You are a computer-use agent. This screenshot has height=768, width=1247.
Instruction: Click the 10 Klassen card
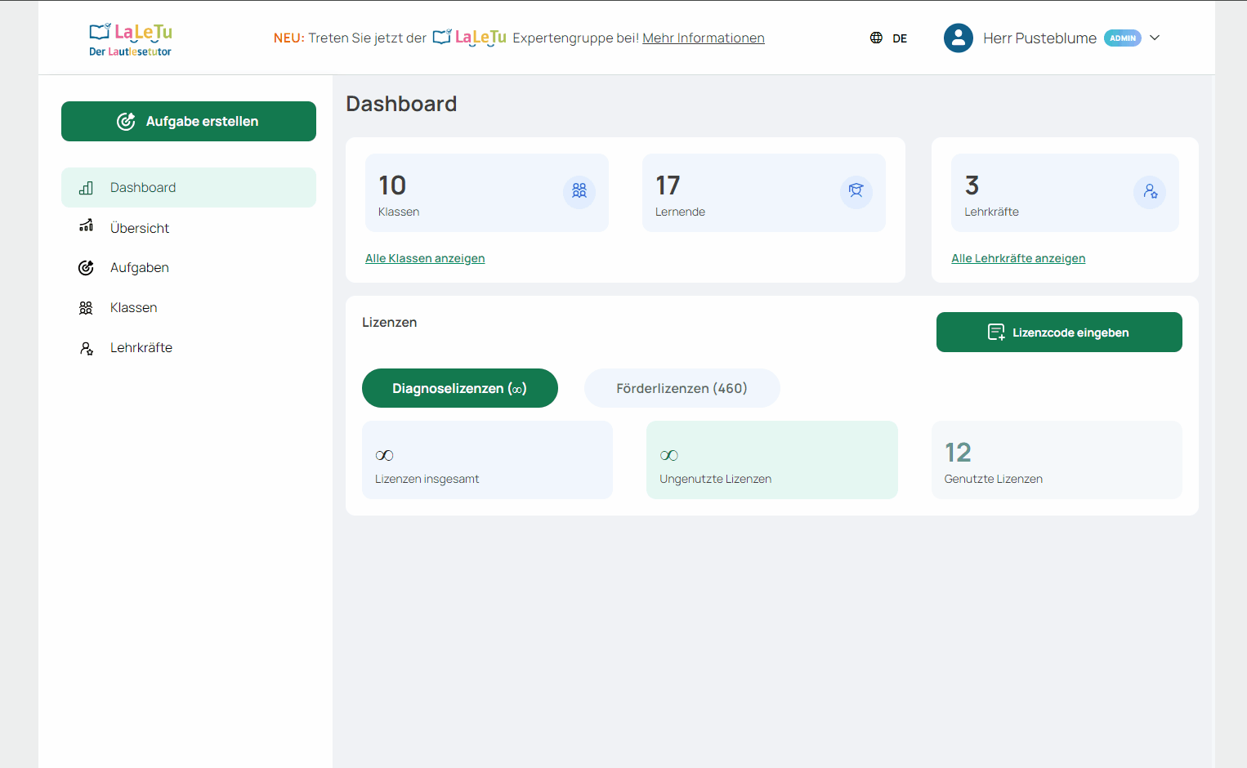[487, 193]
